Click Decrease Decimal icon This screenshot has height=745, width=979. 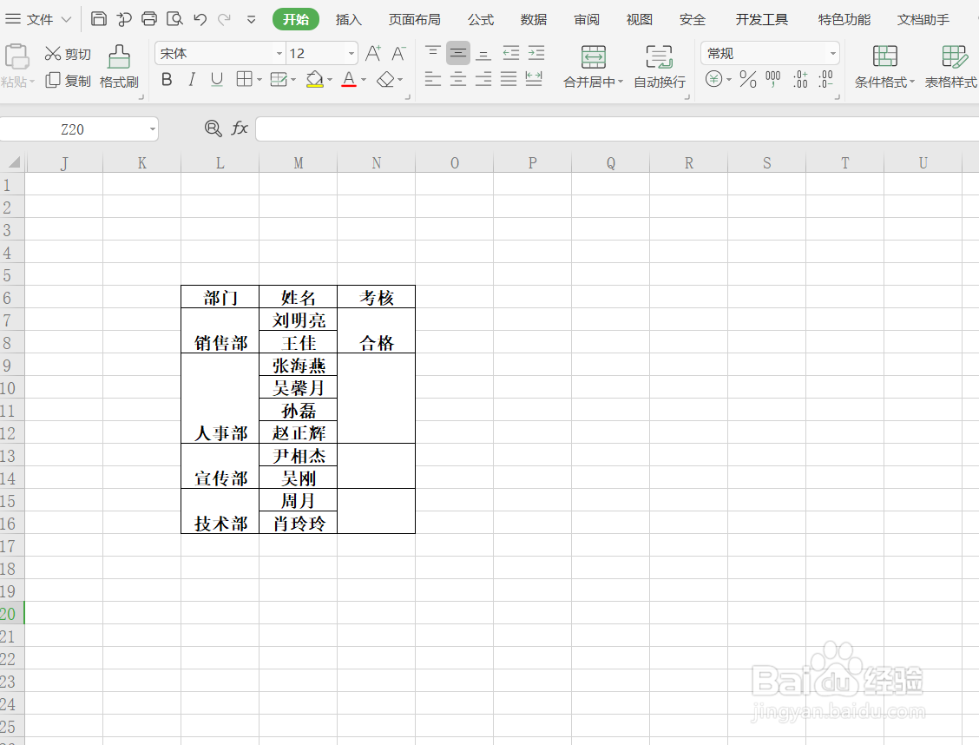[825, 79]
